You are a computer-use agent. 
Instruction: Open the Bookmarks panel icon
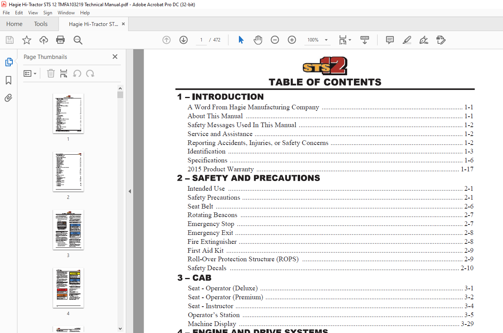pos(9,80)
